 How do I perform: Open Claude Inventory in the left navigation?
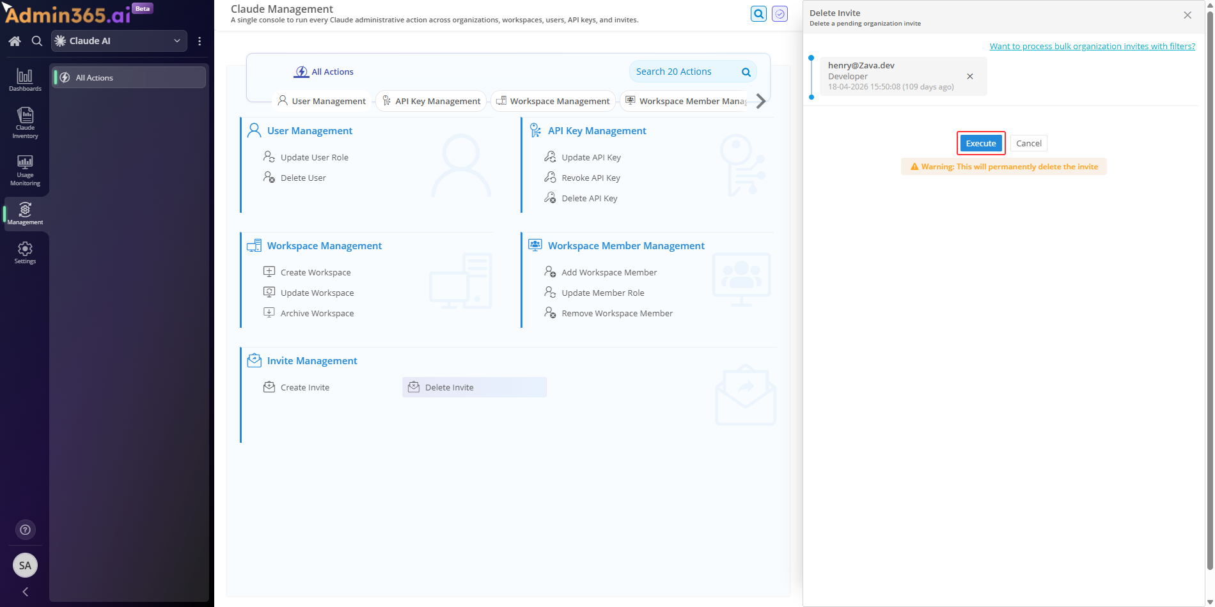(x=25, y=123)
